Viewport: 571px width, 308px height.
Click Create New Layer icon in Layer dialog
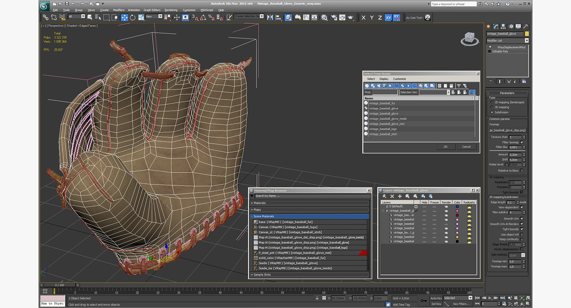(x=385, y=196)
